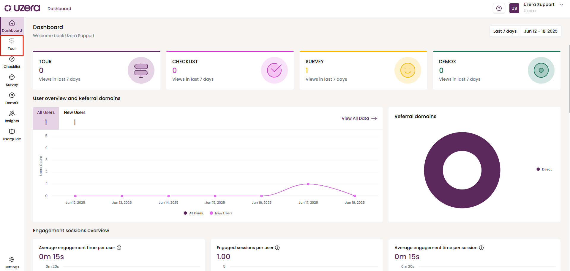570x271 pixels.
Task: Open the Tour section in sidebar
Action: point(12,44)
